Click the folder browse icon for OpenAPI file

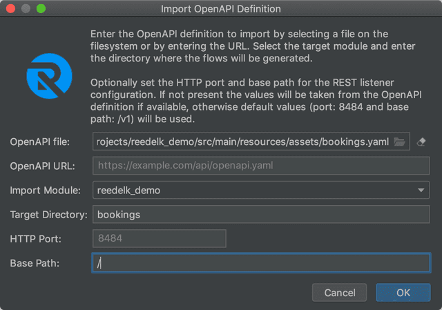(399, 142)
